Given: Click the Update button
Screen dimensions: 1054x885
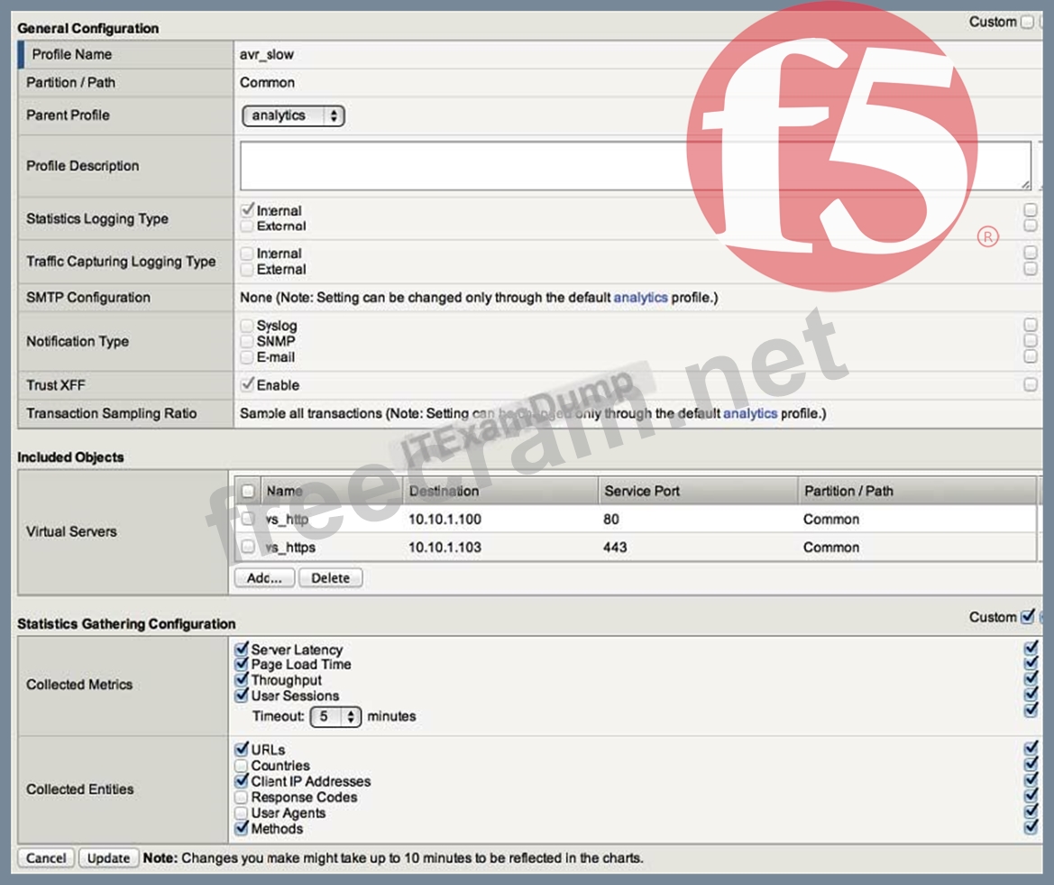Looking at the screenshot, I should coord(108,858).
